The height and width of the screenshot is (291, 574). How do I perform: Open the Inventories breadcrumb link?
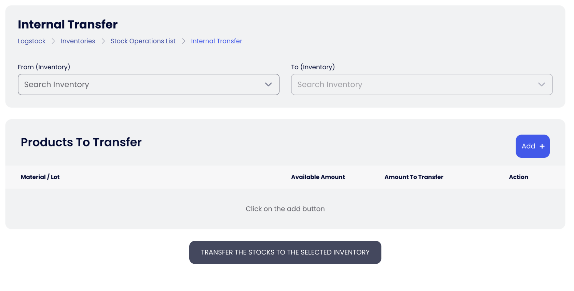[78, 41]
